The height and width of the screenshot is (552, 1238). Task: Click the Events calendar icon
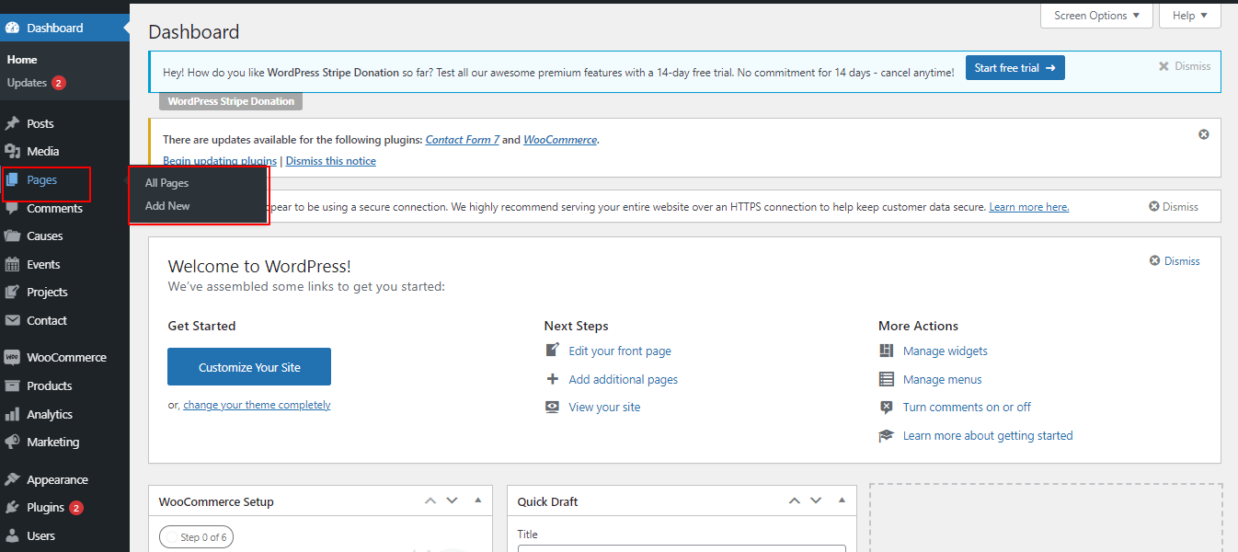coord(12,265)
